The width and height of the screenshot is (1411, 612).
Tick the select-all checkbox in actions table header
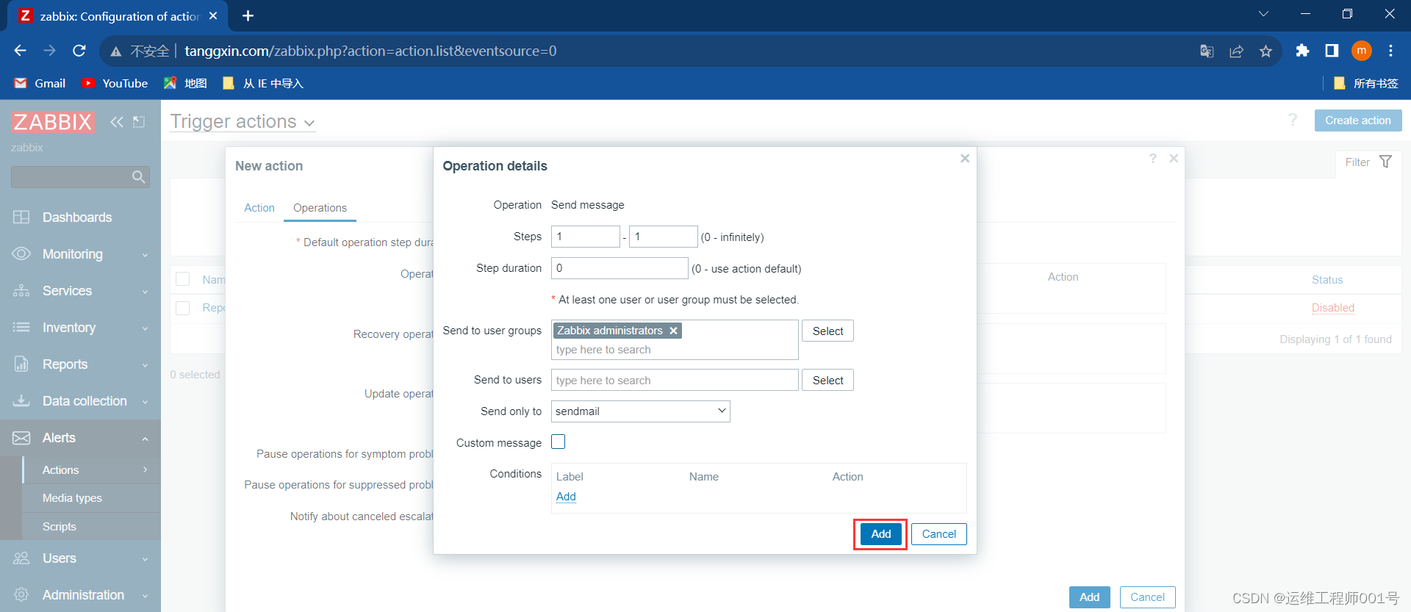(x=183, y=279)
